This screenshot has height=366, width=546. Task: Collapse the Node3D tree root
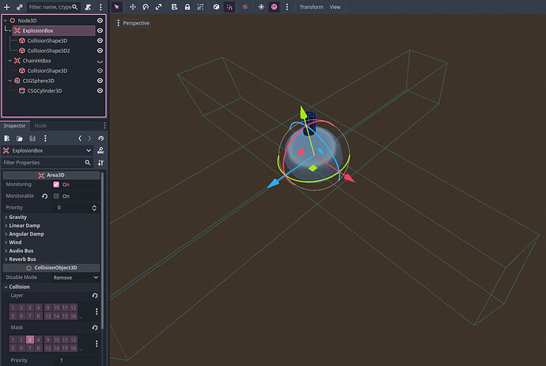point(6,21)
